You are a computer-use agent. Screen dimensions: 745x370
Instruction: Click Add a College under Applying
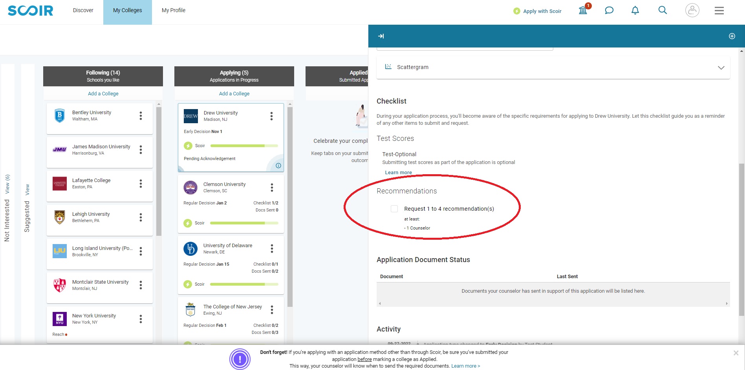234,94
